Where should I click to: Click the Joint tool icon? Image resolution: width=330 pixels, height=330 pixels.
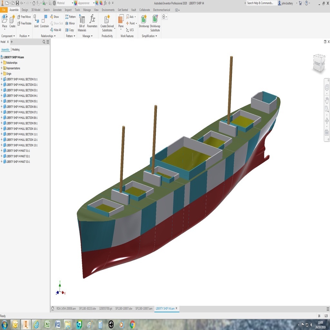[x=36, y=19]
